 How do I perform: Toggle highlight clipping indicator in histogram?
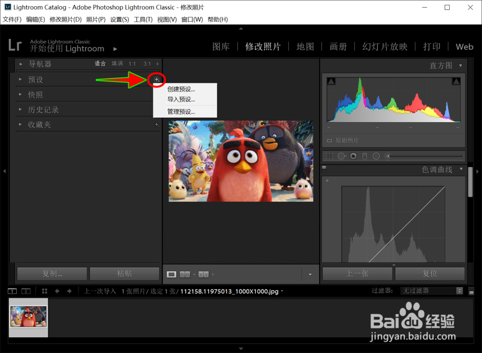[x=456, y=81]
